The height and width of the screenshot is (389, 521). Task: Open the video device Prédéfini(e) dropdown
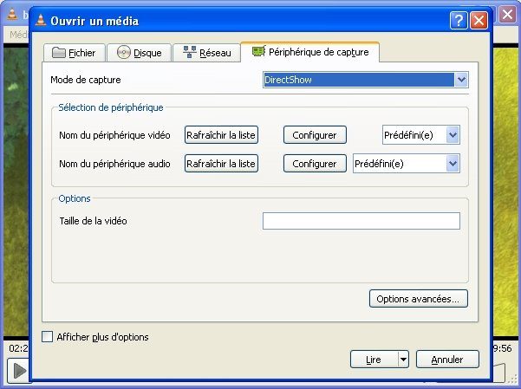[421, 135]
